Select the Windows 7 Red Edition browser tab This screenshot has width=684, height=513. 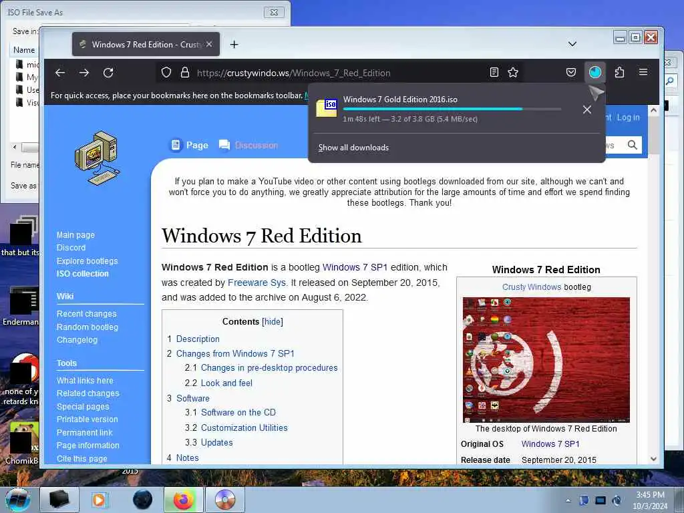pos(146,44)
